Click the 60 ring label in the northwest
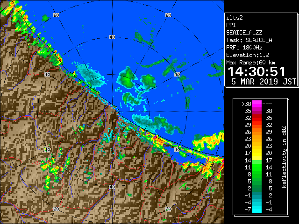 click(56, 15)
